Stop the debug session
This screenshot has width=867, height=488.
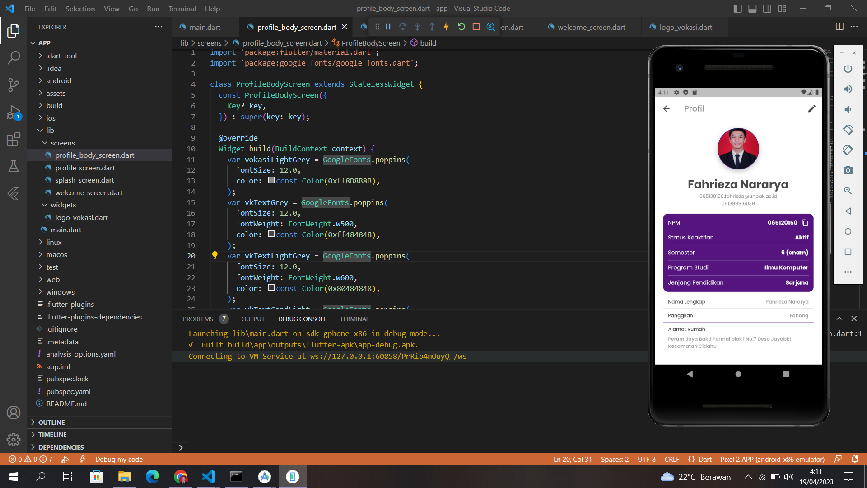pyautogui.click(x=476, y=27)
